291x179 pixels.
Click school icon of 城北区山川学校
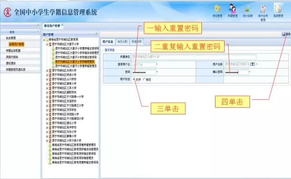[50, 79]
